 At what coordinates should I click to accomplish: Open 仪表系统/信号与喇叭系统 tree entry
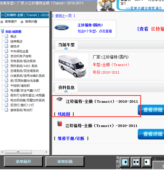pyautogui.click(x=28, y=76)
